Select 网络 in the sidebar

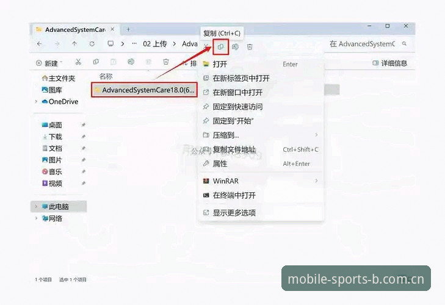52,218
